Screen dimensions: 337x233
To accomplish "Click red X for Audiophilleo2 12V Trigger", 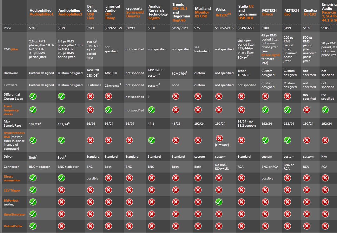I will click(x=62, y=190).
